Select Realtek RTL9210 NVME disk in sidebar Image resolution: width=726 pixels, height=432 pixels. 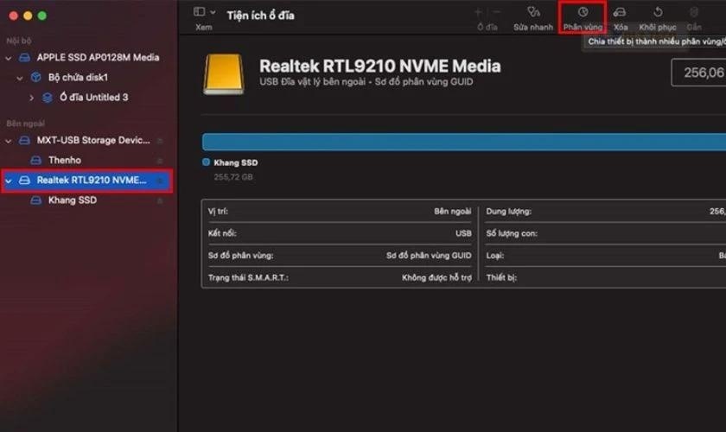(91, 180)
